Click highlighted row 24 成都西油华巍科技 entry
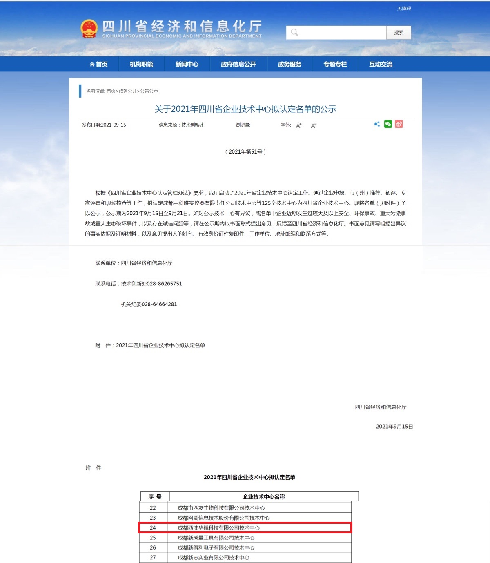490x563 pixels. point(219,528)
